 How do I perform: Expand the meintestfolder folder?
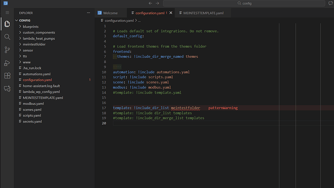[x=20, y=45]
